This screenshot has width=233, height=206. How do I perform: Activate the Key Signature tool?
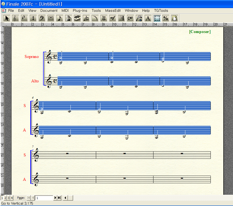coord(24,18)
